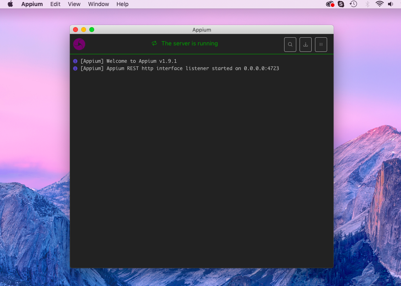Click 'The server is running' status text
The image size is (401, 286).
coord(190,43)
